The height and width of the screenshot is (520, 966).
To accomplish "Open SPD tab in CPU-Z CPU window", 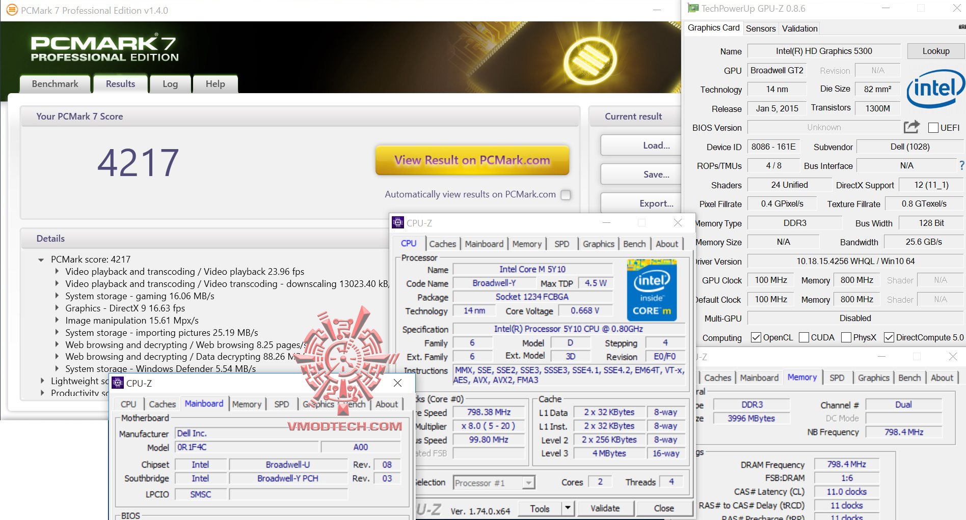I will point(561,244).
